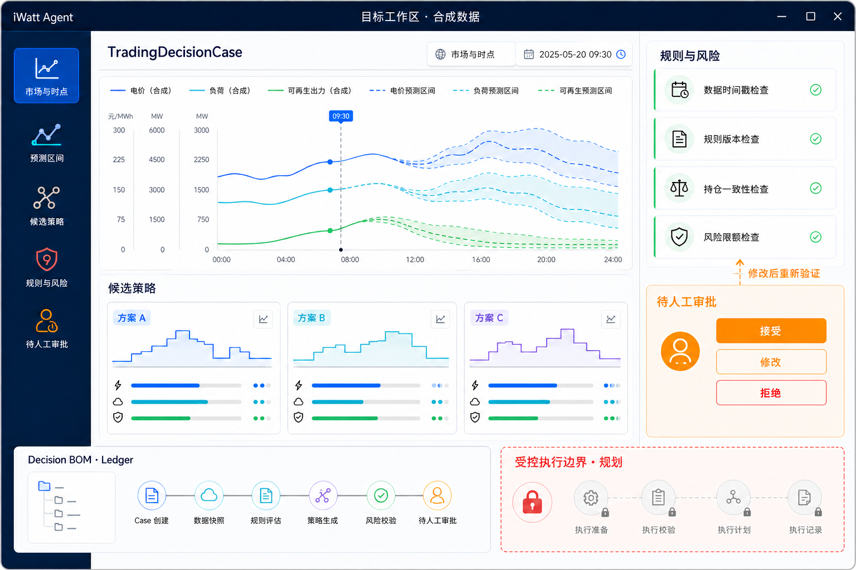Click the 09:30 time marker on chart
This screenshot has height=570, width=856.
tap(341, 116)
